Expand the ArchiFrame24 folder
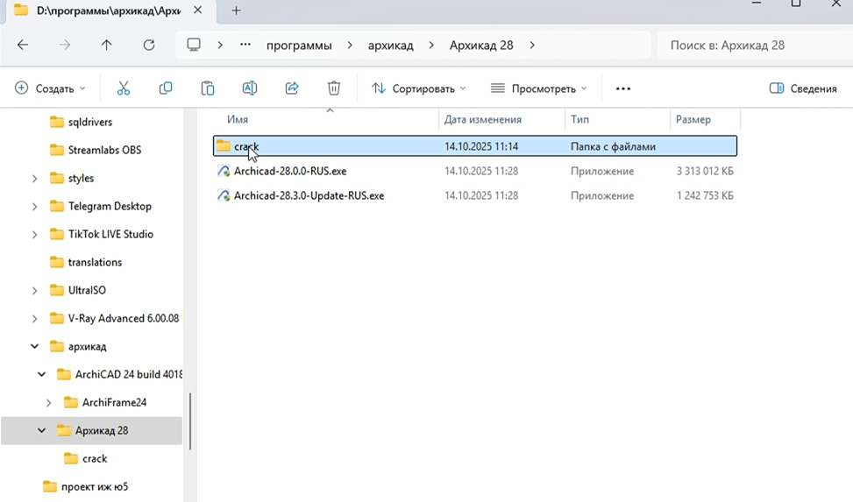Viewport: 853px width, 502px height. pos(49,403)
